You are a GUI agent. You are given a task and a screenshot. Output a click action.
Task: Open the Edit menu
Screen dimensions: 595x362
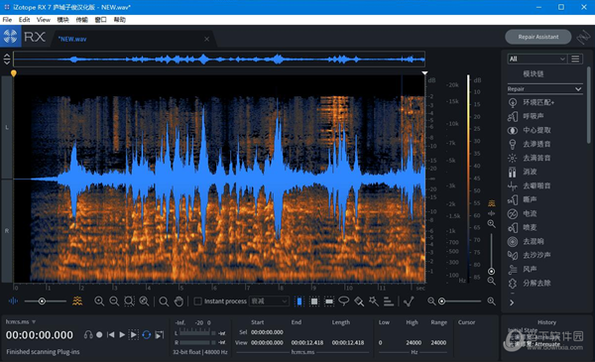coord(24,20)
